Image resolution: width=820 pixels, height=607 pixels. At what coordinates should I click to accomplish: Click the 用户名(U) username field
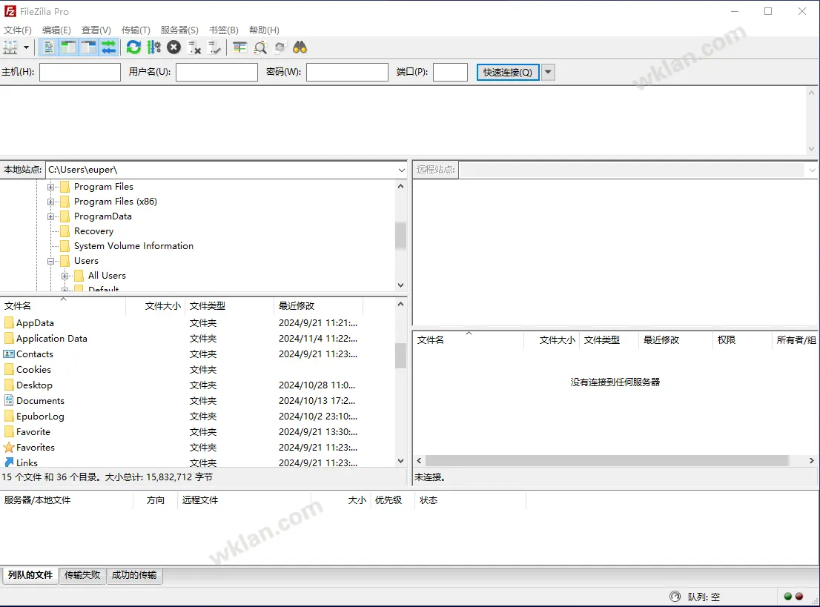click(x=216, y=72)
